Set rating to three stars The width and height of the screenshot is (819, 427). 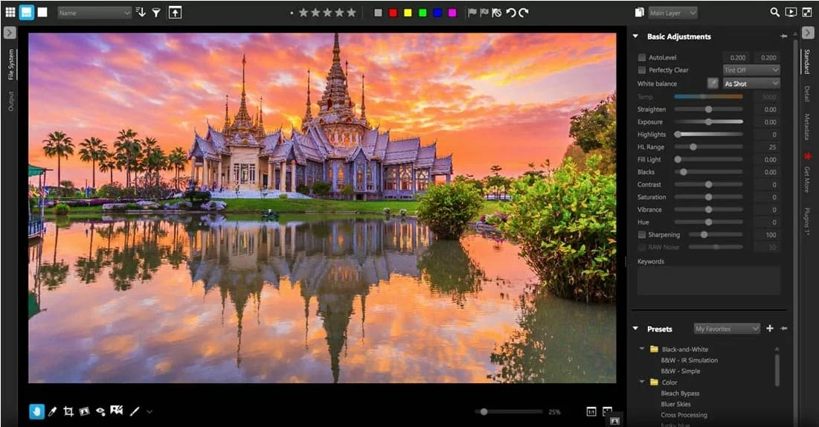pos(327,13)
